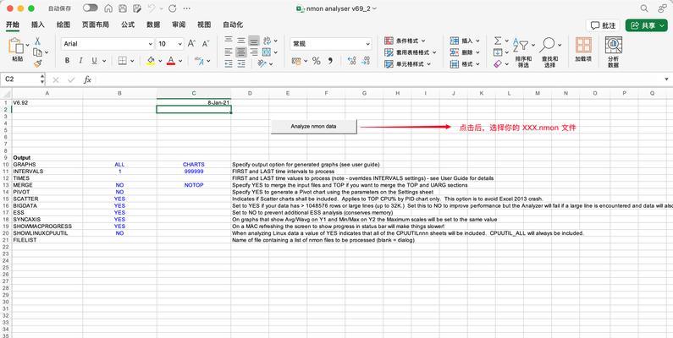Apply the percent style
The image size is (673, 338).
coord(317,61)
